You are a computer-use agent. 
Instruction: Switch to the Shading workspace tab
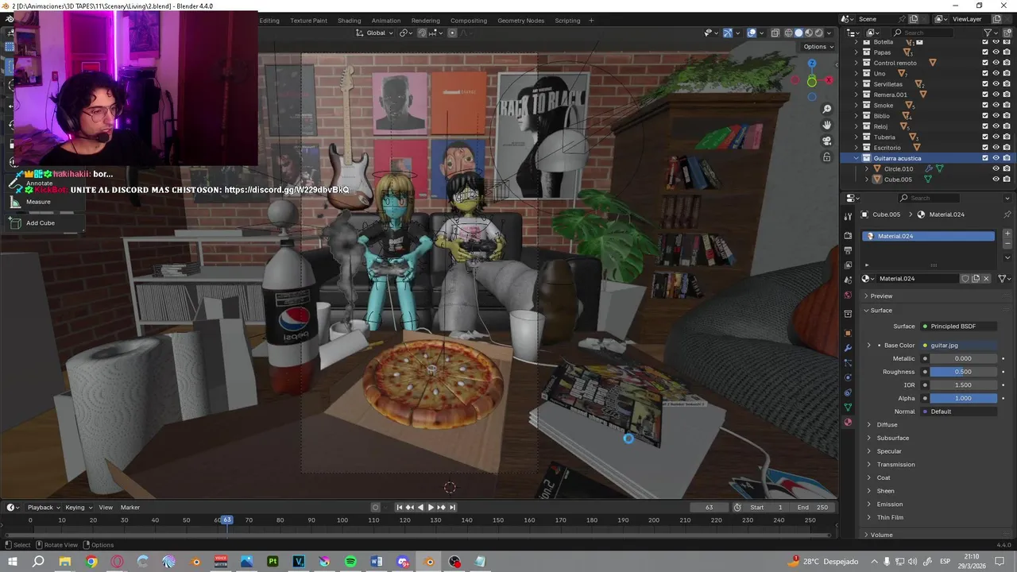point(349,21)
